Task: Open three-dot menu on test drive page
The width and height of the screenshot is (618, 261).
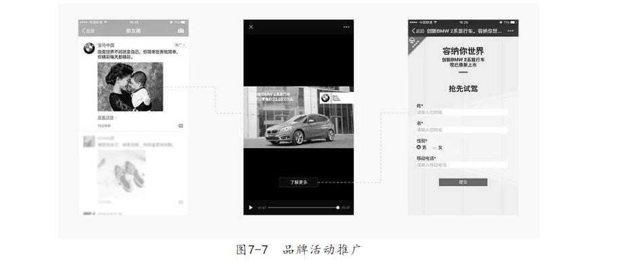Action: [x=511, y=30]
